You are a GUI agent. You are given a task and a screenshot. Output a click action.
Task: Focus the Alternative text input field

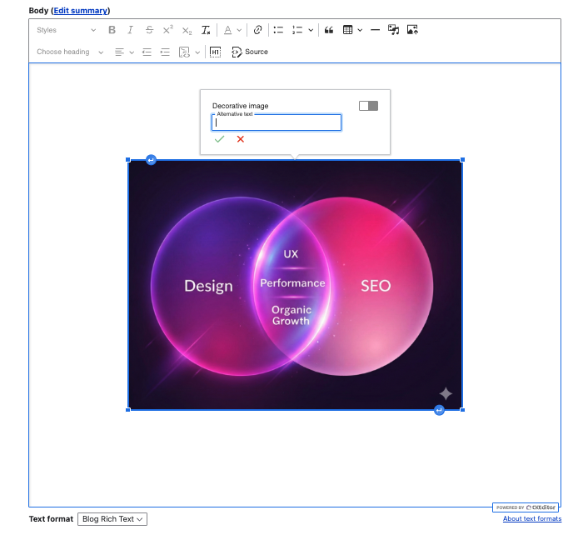[277, 122]
